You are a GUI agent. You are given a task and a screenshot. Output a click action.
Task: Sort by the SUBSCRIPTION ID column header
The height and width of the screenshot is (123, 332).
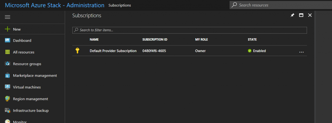(155, 40)
